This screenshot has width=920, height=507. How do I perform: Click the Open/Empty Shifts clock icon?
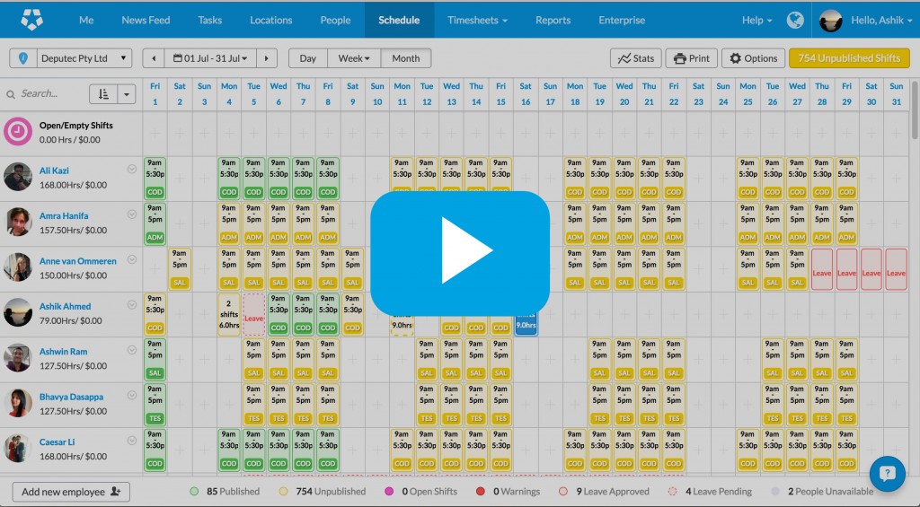[x=18, y=132]
